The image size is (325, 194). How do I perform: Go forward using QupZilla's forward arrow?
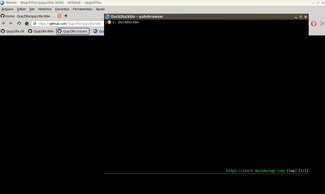pyautogui.click(x=11, y=23)
